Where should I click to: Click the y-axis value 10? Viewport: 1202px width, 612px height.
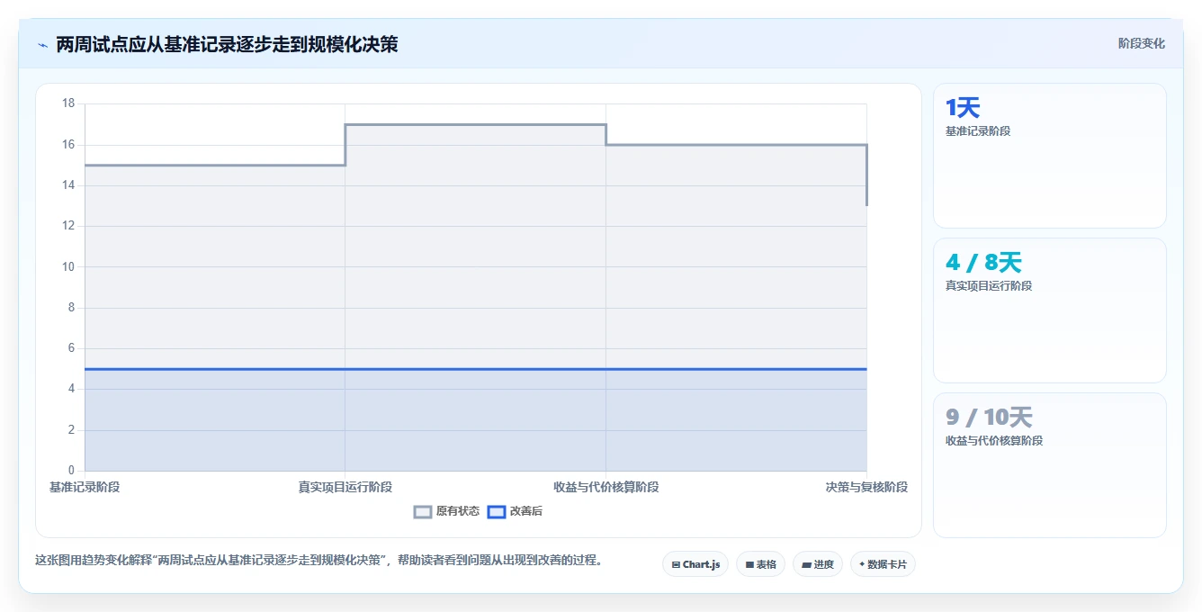68,266
